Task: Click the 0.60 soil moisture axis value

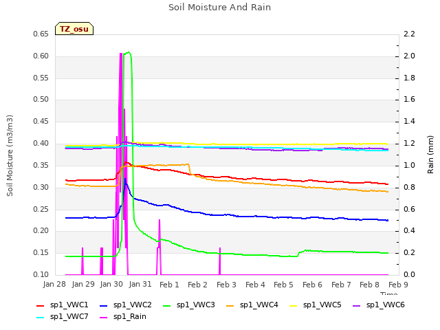Action: 41,56
